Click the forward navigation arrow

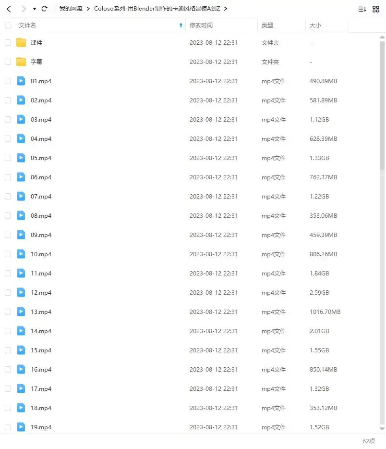click(23, 9)
